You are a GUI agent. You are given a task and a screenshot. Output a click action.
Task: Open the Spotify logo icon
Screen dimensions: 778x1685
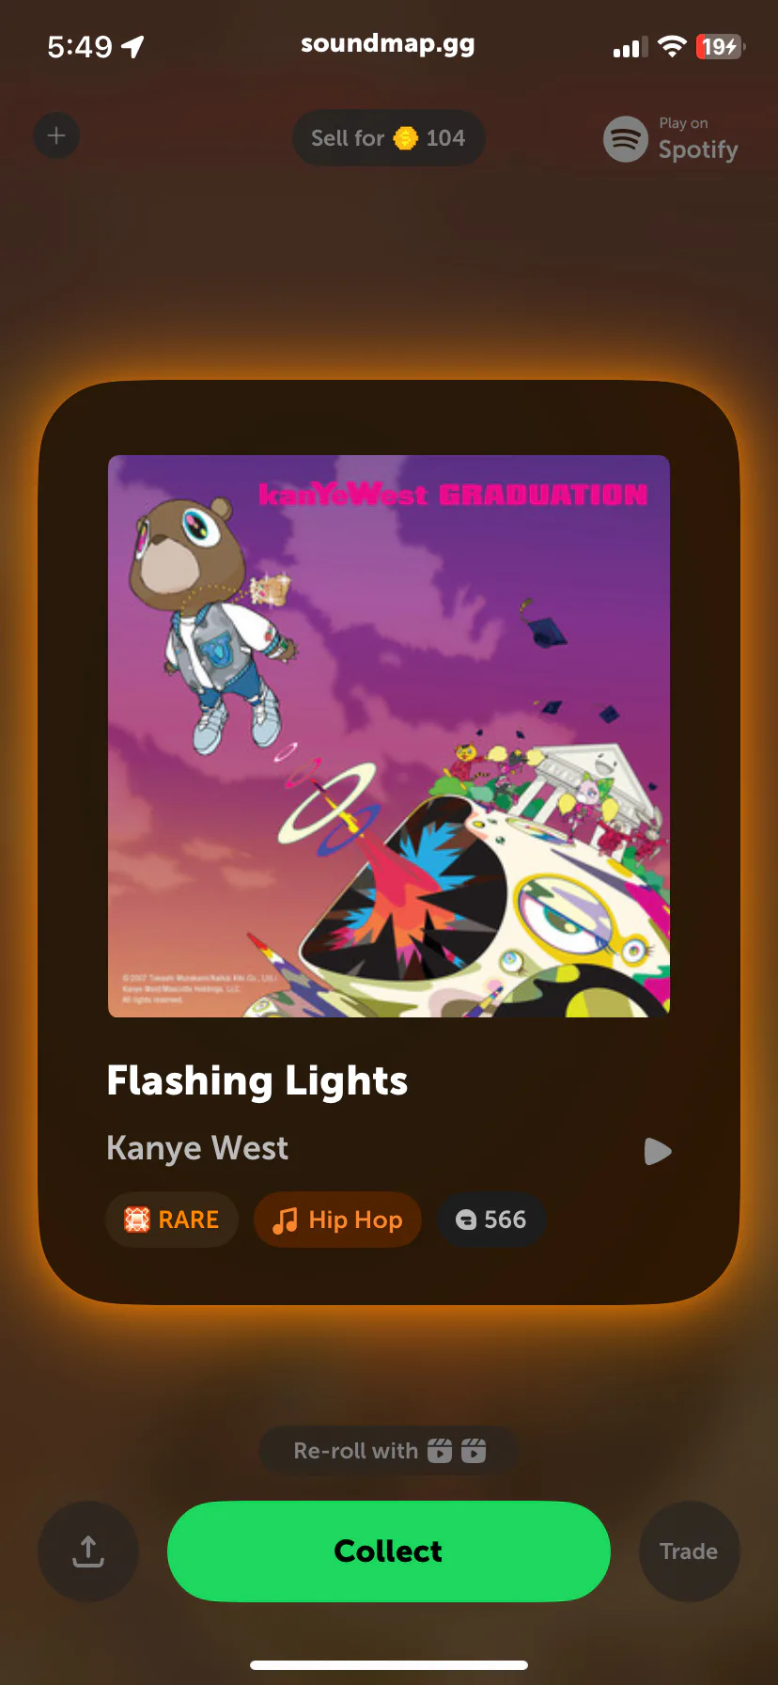(626, 139)
